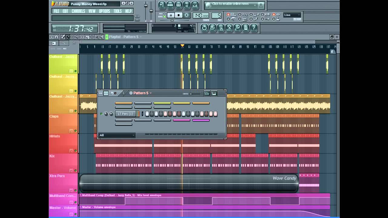
Task: Select the Delete tool in Playlist
Action: tap(72, 37)
